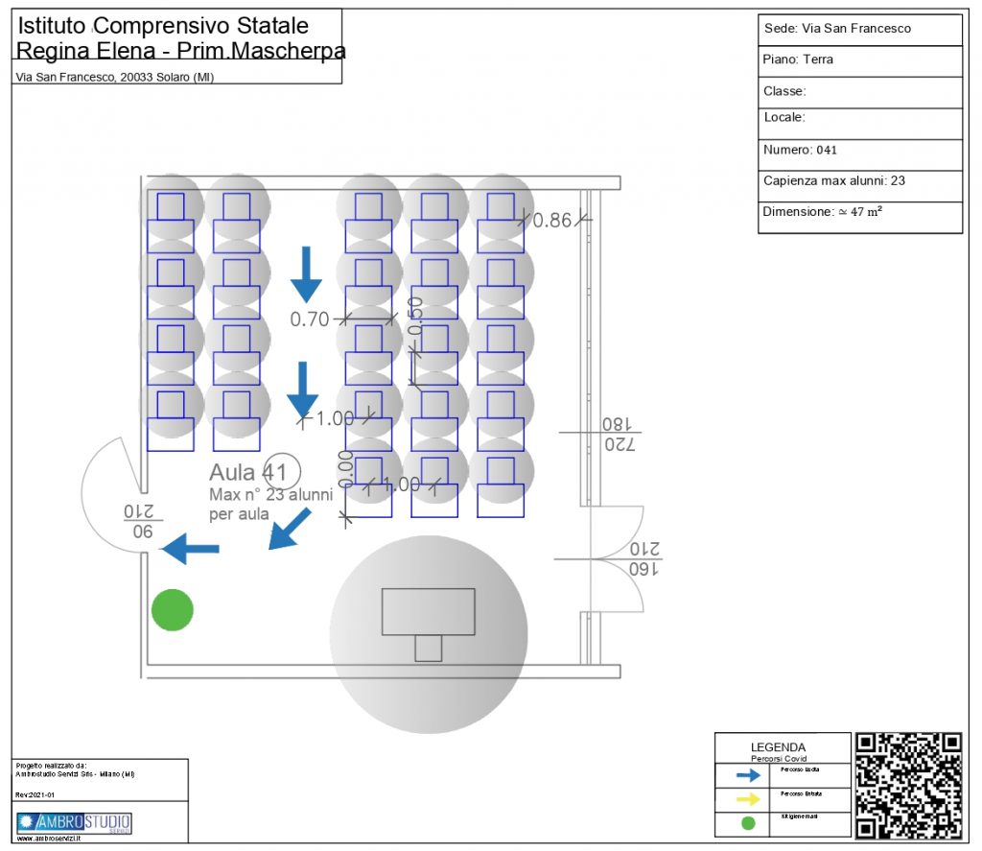Select the Capienza max alunni: 23 row
Screen dimensions: 982x851
coord(859,180)
